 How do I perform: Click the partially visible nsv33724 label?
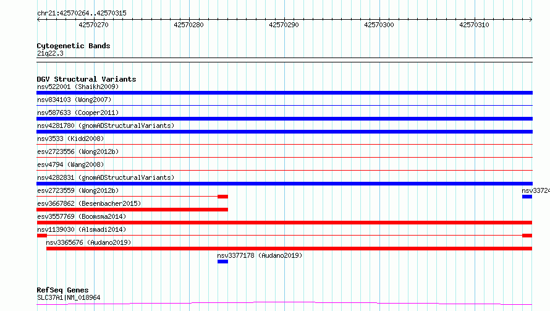tap(536, 190)
